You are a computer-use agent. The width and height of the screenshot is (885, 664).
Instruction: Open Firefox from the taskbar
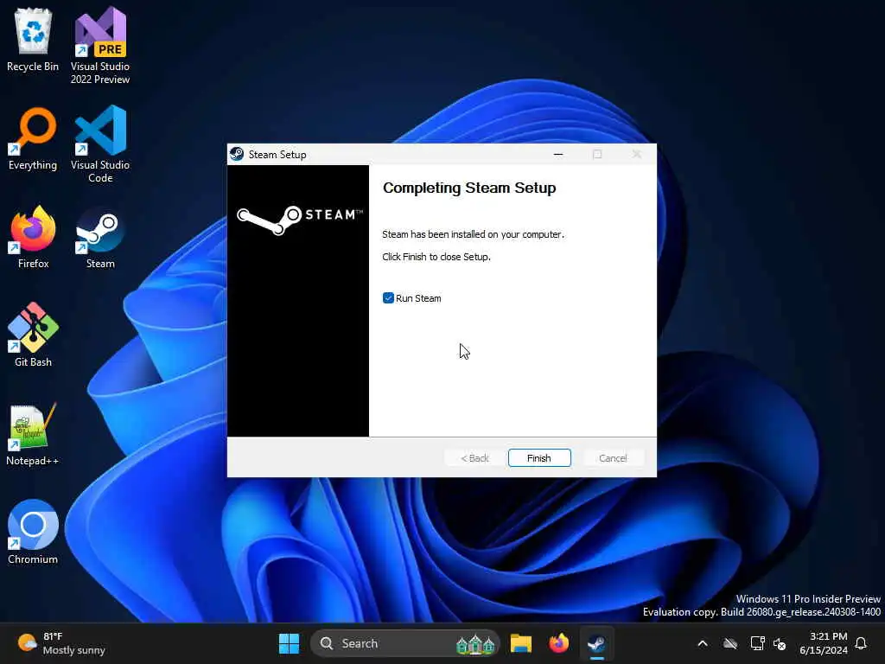point(559,643)
